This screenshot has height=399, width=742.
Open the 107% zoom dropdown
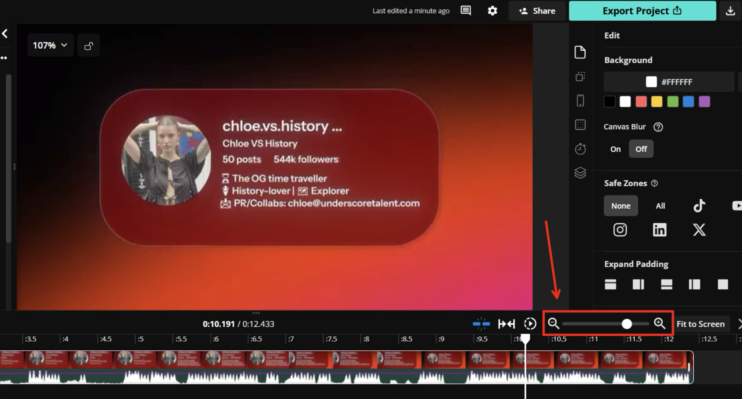coord(50,46)
